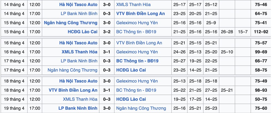Open LP Bank Ninh Bình link on 14 tháng 4
The image size is (272, 113).
click(79, 14)
